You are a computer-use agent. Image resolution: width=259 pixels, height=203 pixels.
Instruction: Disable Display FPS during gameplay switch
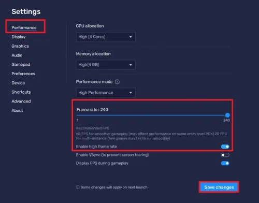click(x=225, y=163)
